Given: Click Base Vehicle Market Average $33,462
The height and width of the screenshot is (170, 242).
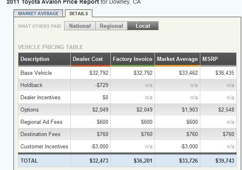Looking at the screenshot, I should pos(188,73).
